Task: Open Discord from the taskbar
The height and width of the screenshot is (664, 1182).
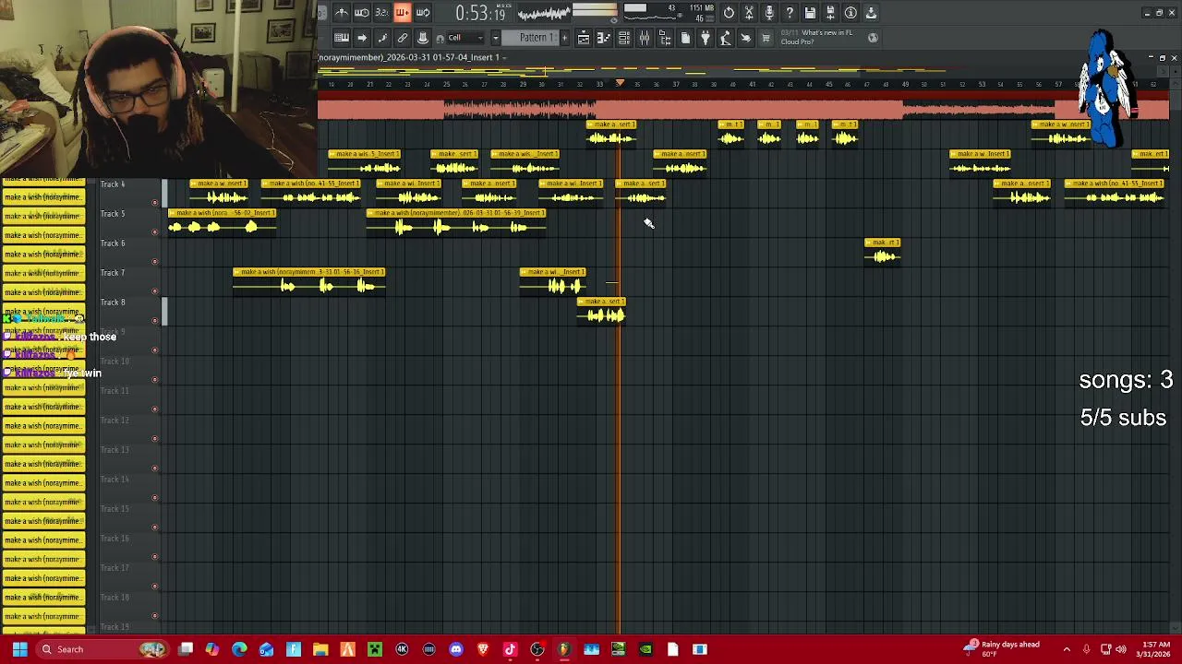Action: pyautogui.click(x=455, y=649)
